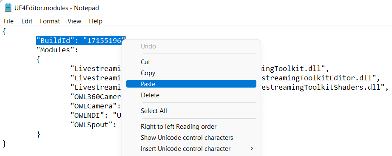The height and width of the screenshot is (156, 392).
Task: Open the View menu
Action: point(74,21)
